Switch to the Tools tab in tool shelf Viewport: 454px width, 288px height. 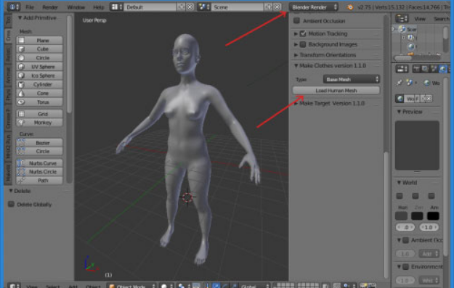(8, 20)
